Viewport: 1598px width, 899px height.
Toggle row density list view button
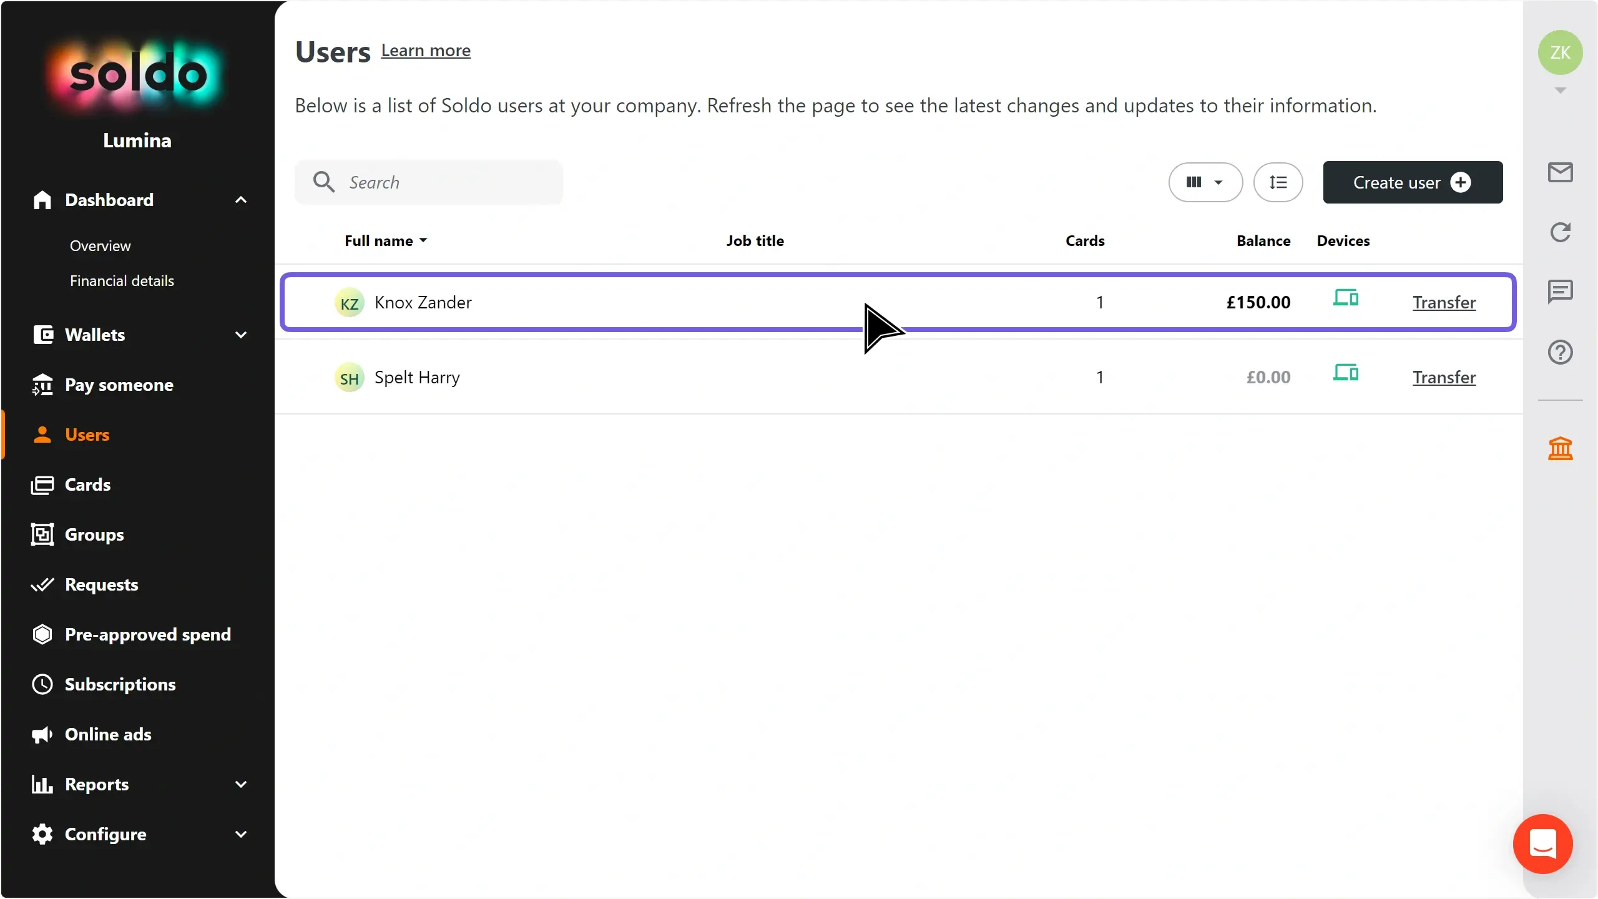tap(1278, 182)
